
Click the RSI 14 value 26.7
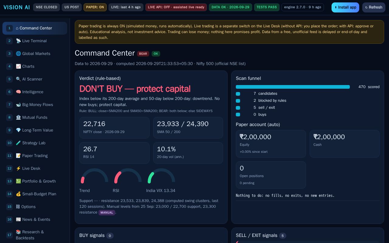click(x=90, y=149)
